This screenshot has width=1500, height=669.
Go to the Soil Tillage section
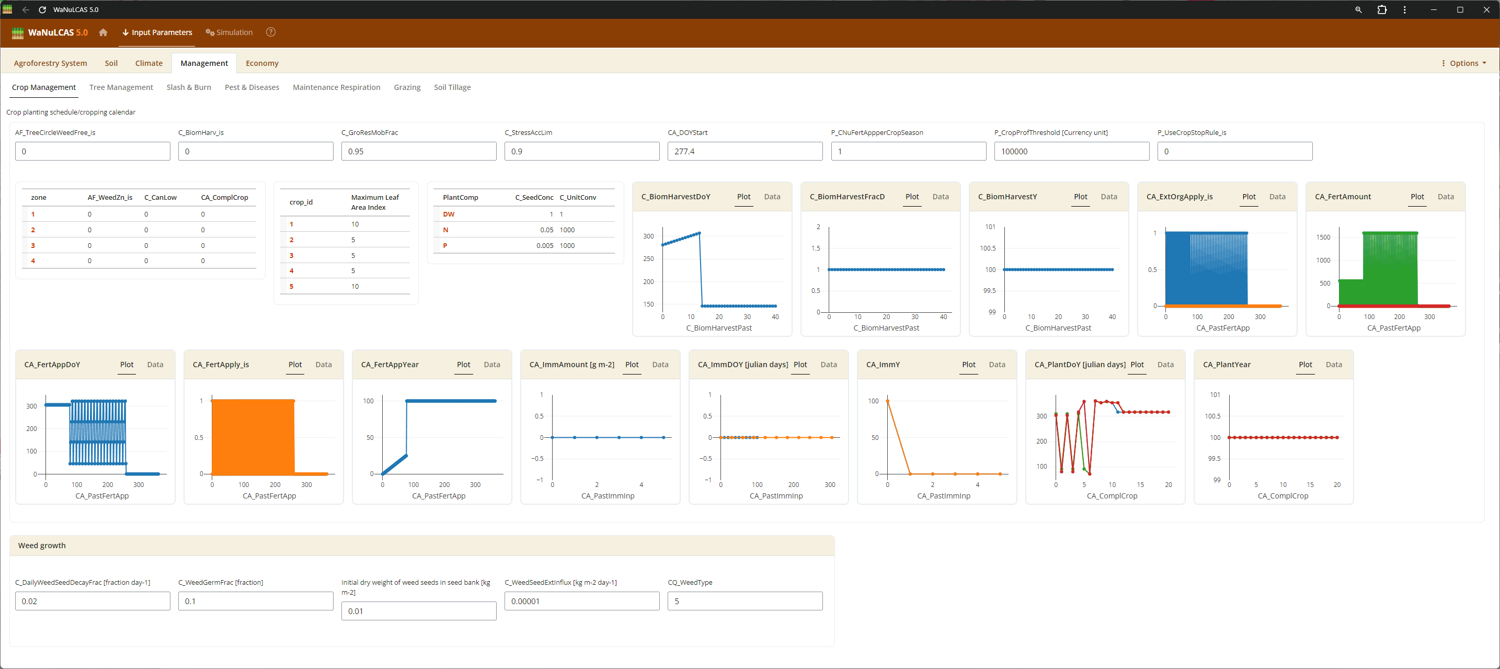click(x=452, y=87)
